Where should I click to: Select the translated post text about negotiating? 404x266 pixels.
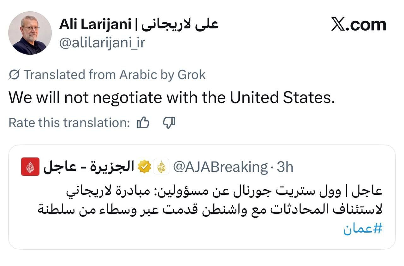(x=171, y=98)
